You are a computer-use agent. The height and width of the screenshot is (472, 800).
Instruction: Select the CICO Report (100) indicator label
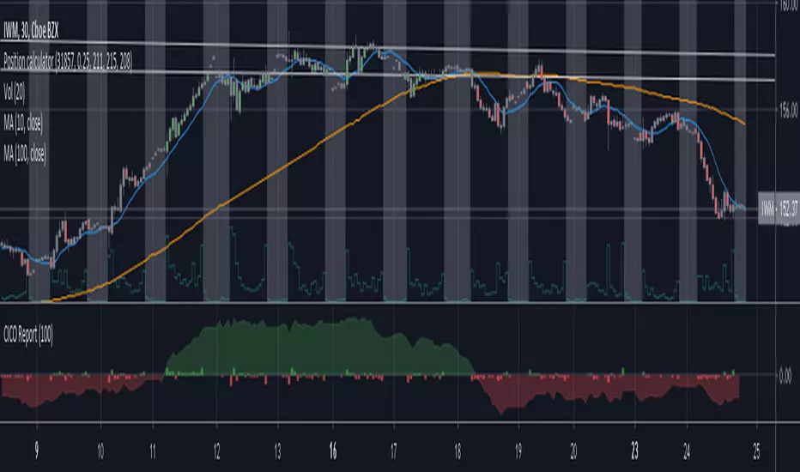point(28,335)
